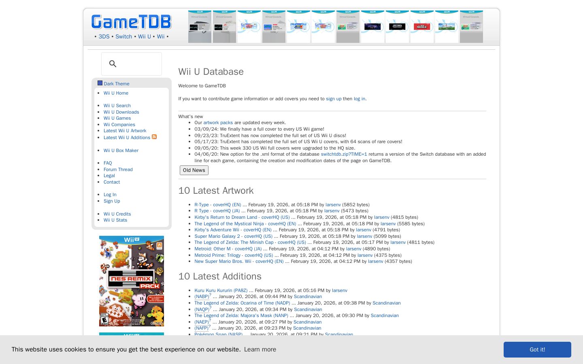Open The Legend of the Mystical Ninja coverHQ
This screenshot has width=583, height=364.
pyautogui.click(x=245, y=224)
